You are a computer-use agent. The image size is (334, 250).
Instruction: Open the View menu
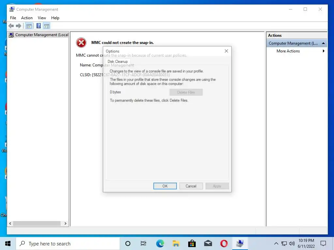42,18
